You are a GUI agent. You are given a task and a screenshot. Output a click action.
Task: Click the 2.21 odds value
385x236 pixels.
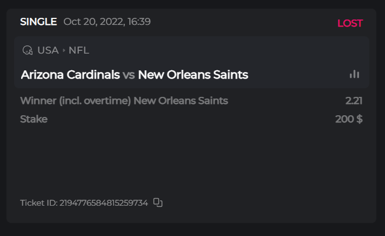pos(354,101)
